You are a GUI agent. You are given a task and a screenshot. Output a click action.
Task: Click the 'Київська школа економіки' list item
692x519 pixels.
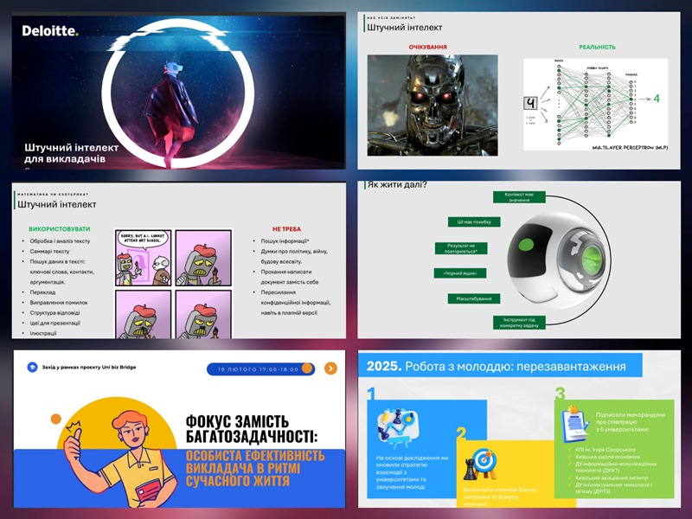pyautogui.click(x=607, y=457)
